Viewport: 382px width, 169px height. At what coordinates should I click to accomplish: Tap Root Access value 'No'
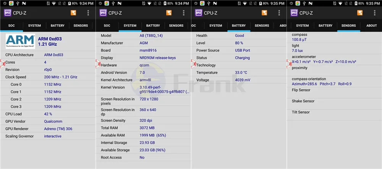point(142,158)
